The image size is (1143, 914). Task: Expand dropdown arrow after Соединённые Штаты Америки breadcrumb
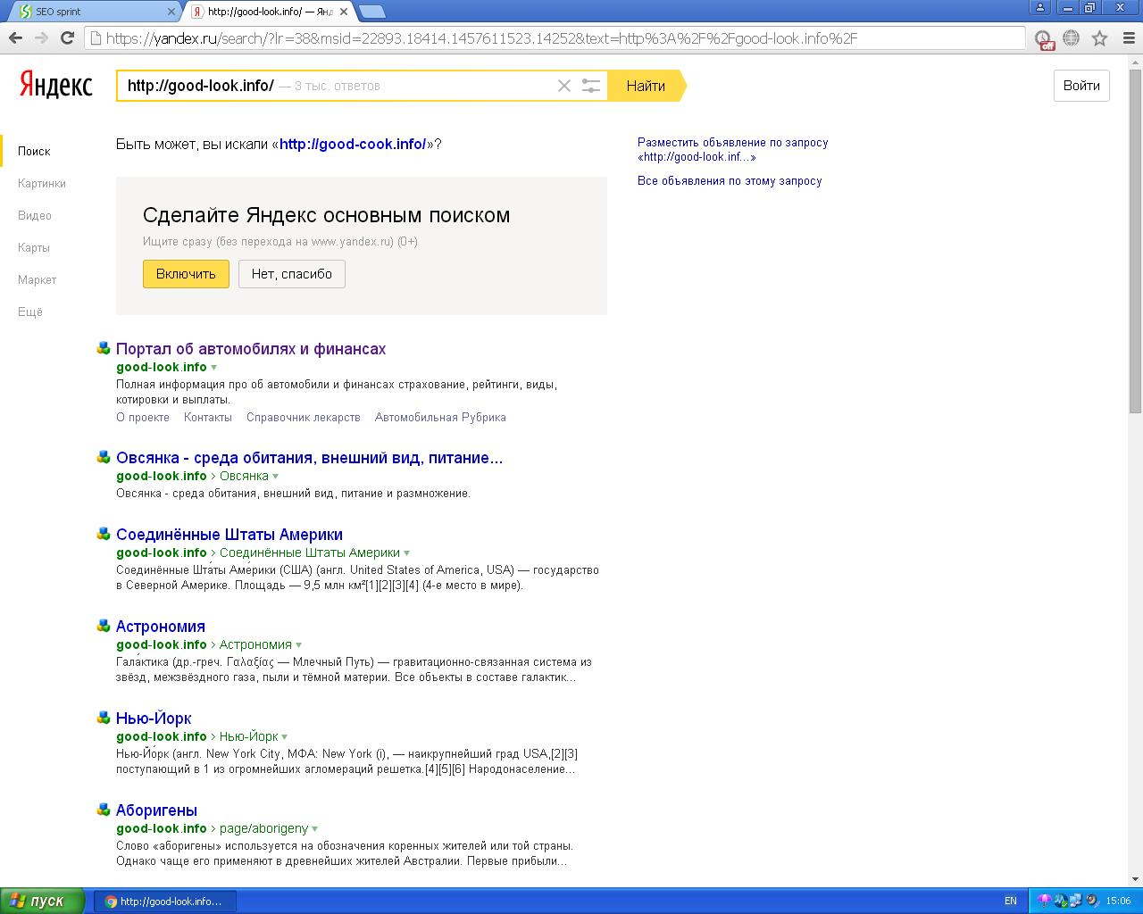coord(406,553)
